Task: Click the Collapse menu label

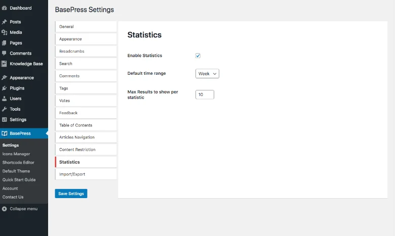Action: (24, 209)
